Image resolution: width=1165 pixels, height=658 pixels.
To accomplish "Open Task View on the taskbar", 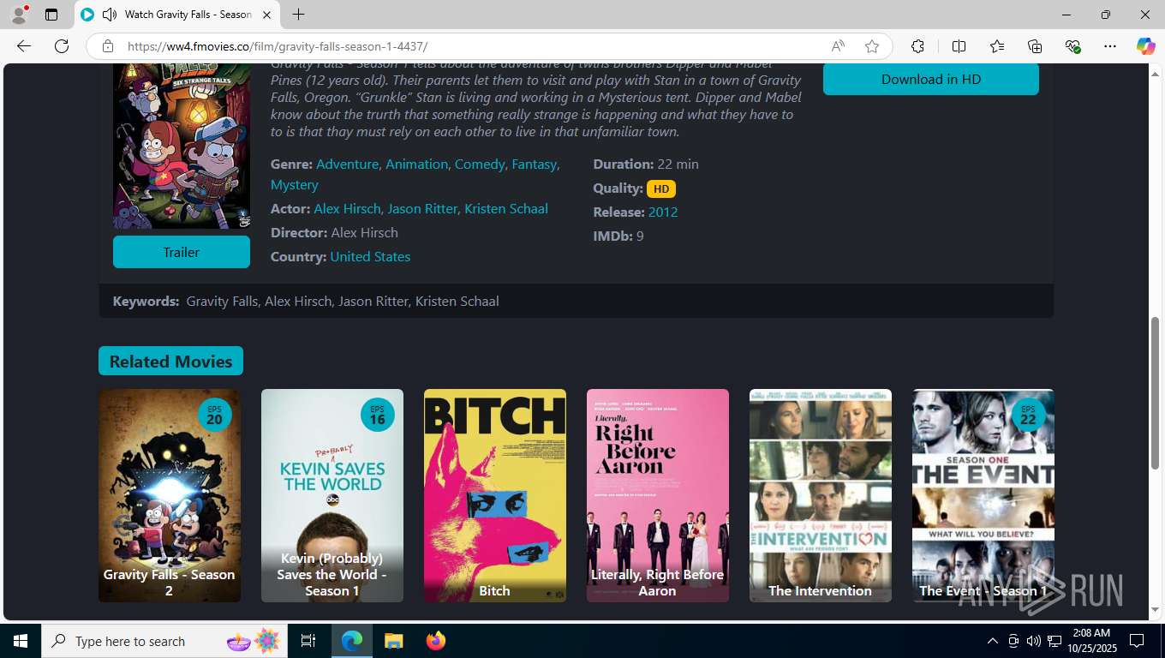I will pyautogui.click(x=308, y=641).
